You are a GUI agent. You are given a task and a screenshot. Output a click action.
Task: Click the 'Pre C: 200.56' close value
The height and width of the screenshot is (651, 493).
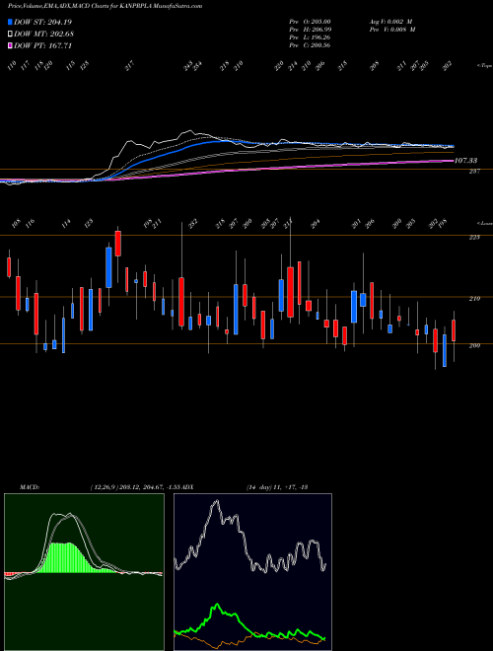point(310,45)
